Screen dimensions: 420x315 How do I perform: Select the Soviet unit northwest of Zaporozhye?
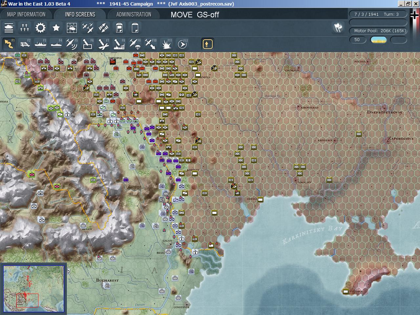click(x=359, y=134)
